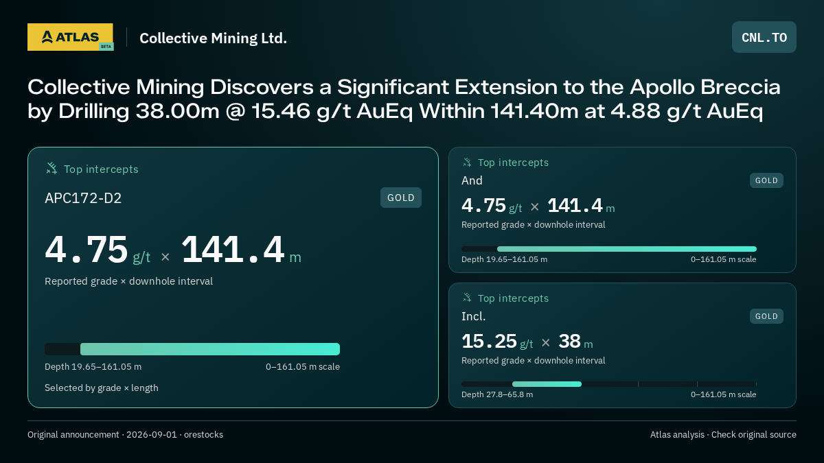
Task: Click the drill icon in the Incl. card
Action: pos(467,298)
